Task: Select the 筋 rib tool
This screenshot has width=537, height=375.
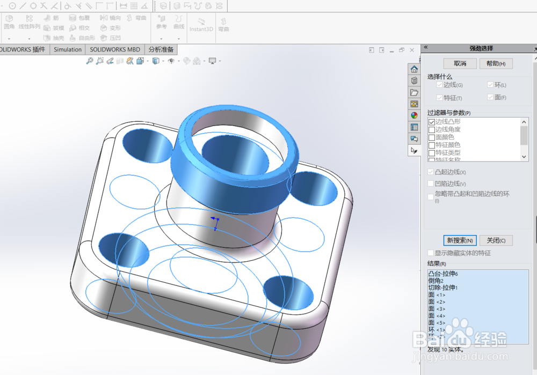Action: tap(52, 18)
